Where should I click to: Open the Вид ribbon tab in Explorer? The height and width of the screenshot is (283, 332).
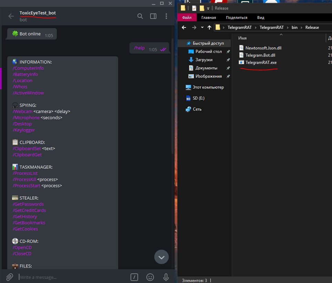pyautogui.click(x=261, y=18)
